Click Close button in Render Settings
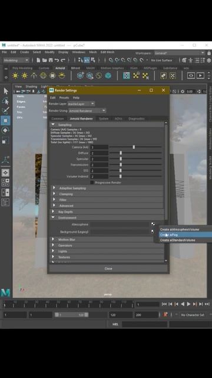This screenshot has height=378, width=212. [108, 268]
